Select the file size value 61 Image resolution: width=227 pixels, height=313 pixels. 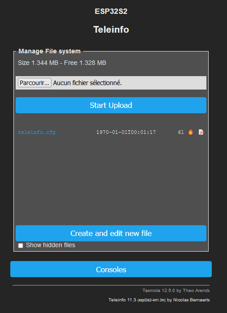(x=181, y=132)
